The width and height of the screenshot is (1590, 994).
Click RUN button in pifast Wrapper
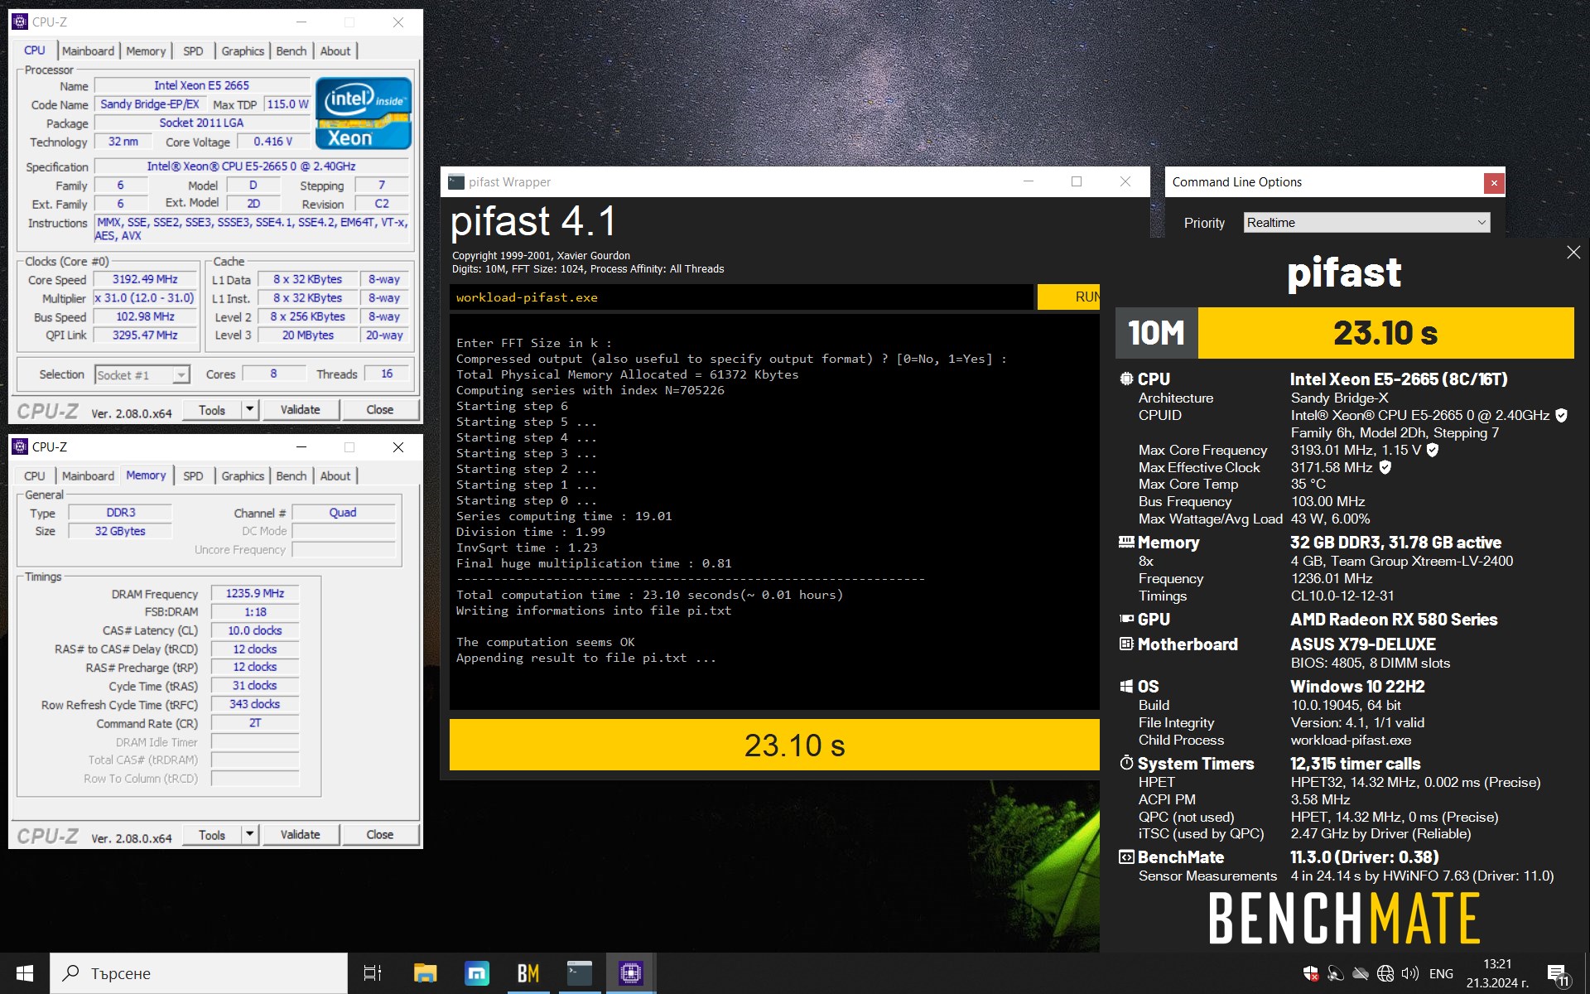[1069, 297]
